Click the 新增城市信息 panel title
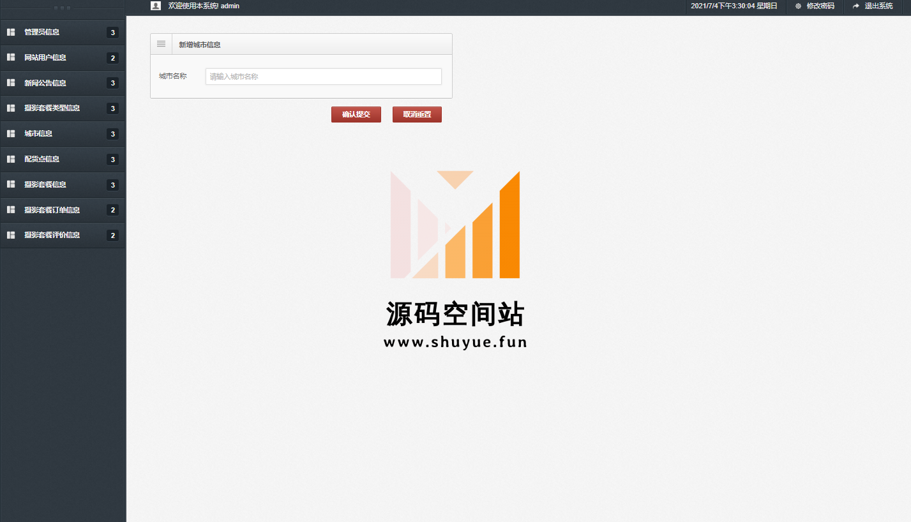 point(200,45)
